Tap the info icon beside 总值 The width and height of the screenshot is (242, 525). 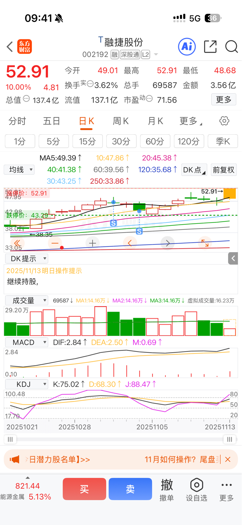(26, 99)
